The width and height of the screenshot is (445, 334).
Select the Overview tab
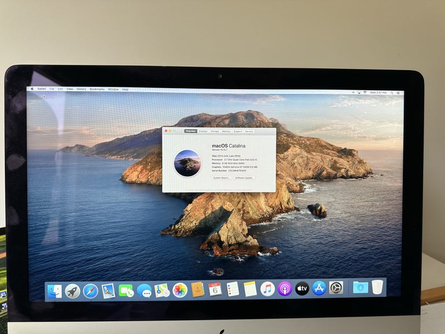(x=190, y=131)
